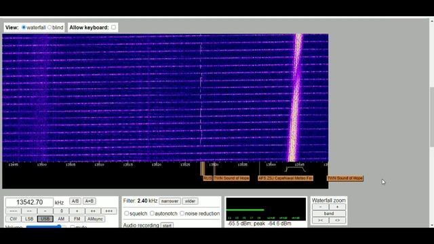This screenshot has width=434, height=244.
Task: Click the Waterfall zoom 'band' button
Action: click(x=329, y=213)
